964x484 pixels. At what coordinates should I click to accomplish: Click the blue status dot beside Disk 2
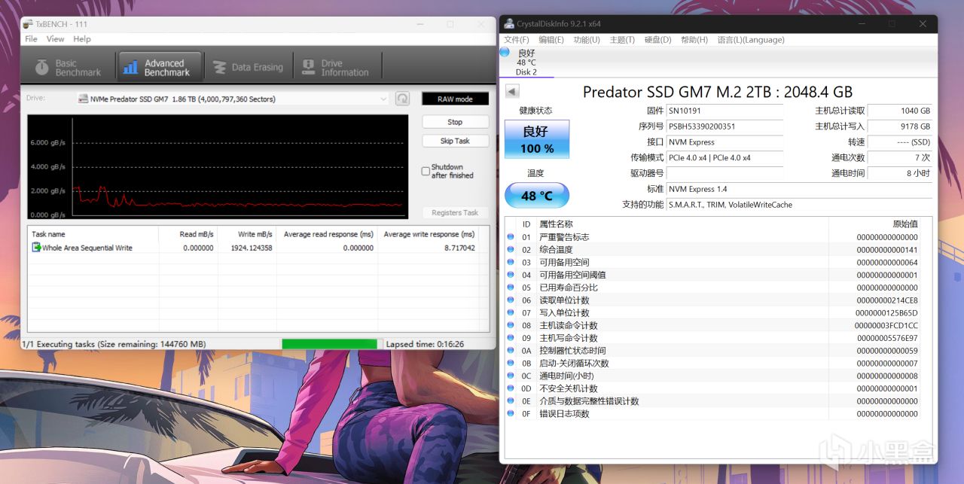505,52
